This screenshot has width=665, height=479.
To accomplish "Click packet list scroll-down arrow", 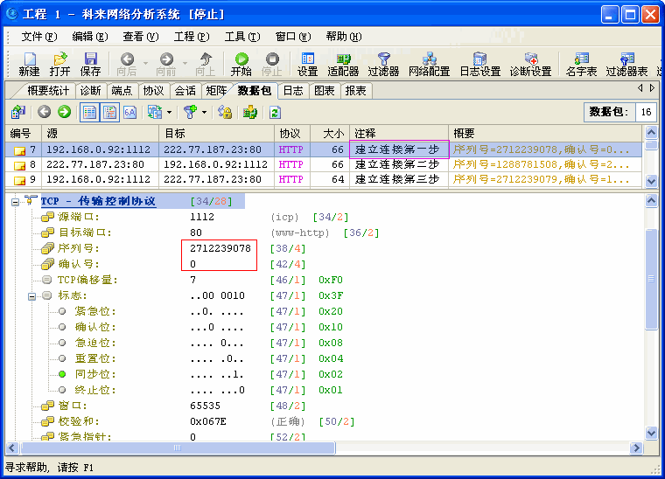I will coord(651,181).
